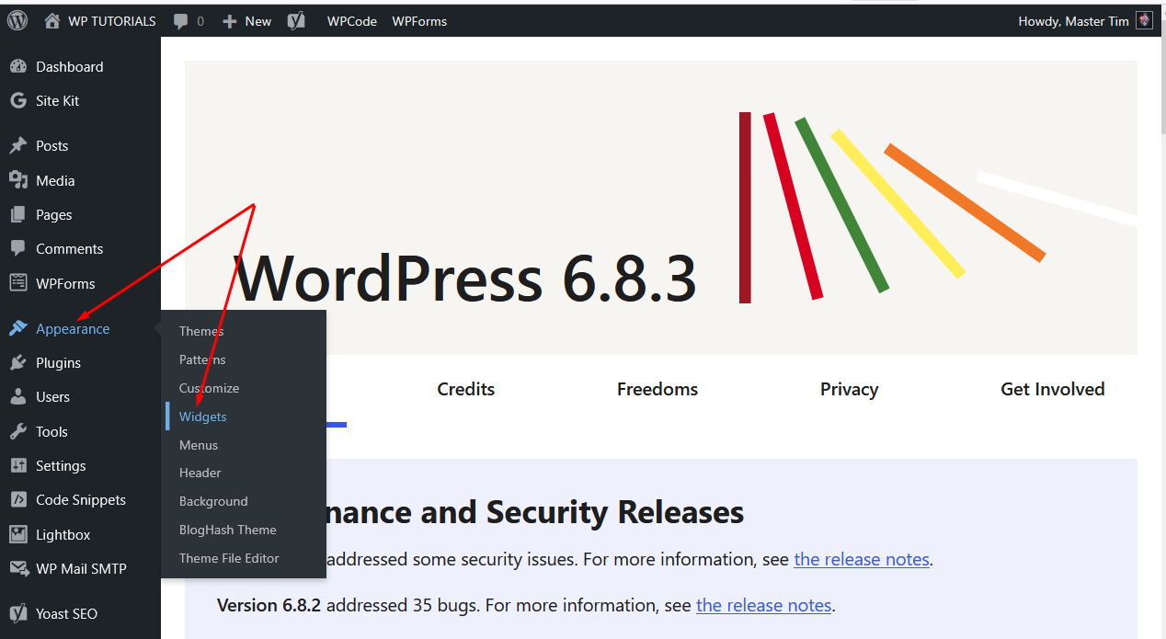This screenshot has height=639, width=1166.
Task: Click the WP Mail SMTP envelope icon
Action: [x=17, y=569]
